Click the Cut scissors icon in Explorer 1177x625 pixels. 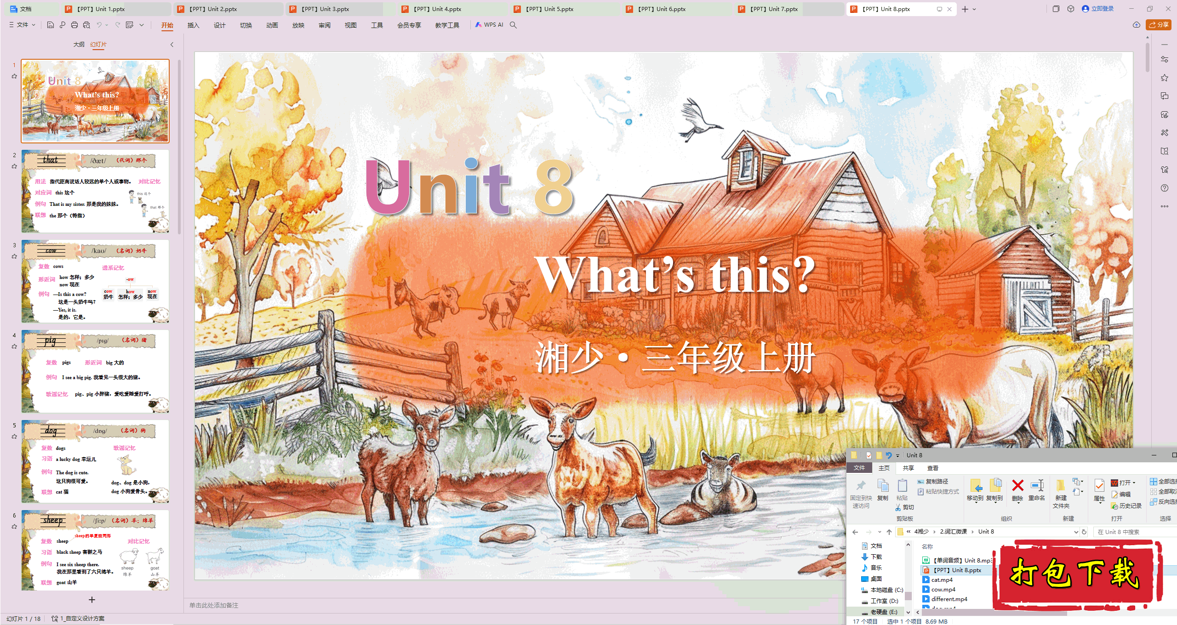pyautogui.click(x=898, y=507)
